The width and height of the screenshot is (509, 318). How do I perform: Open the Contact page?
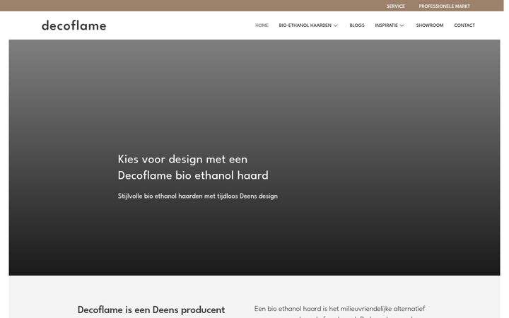(464, 25)
